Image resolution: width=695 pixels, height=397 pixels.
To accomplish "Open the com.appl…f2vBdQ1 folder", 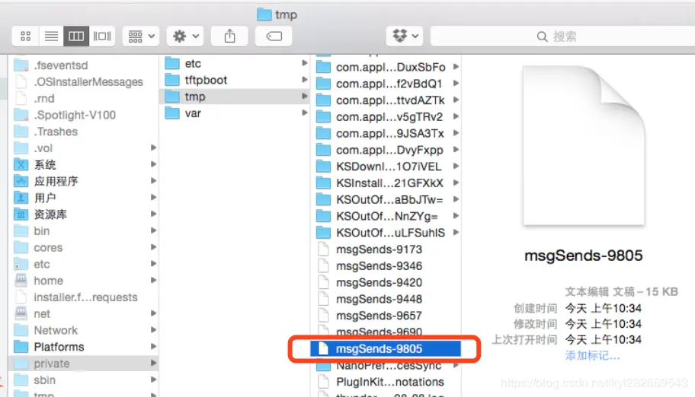I will (x=386, y=83).
